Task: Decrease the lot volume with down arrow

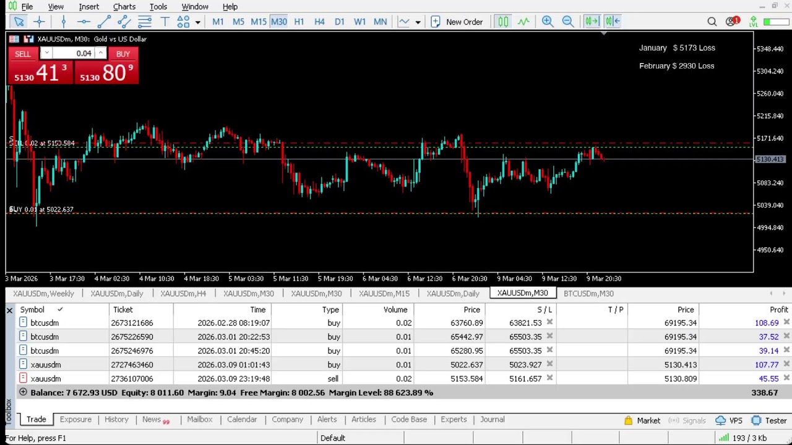Action: pos(46,54)
